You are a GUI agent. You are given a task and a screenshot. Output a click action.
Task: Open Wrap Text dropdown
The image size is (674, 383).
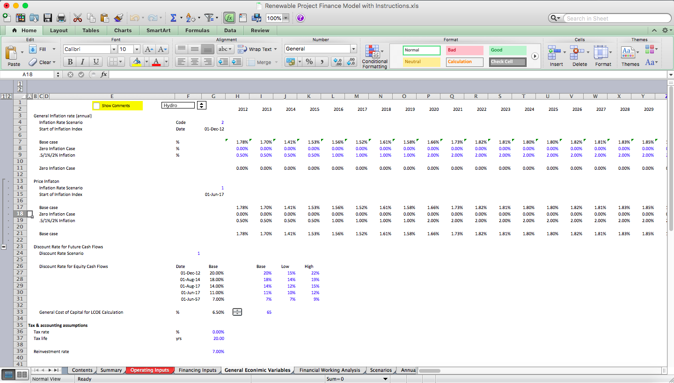(x=275, y=49)
